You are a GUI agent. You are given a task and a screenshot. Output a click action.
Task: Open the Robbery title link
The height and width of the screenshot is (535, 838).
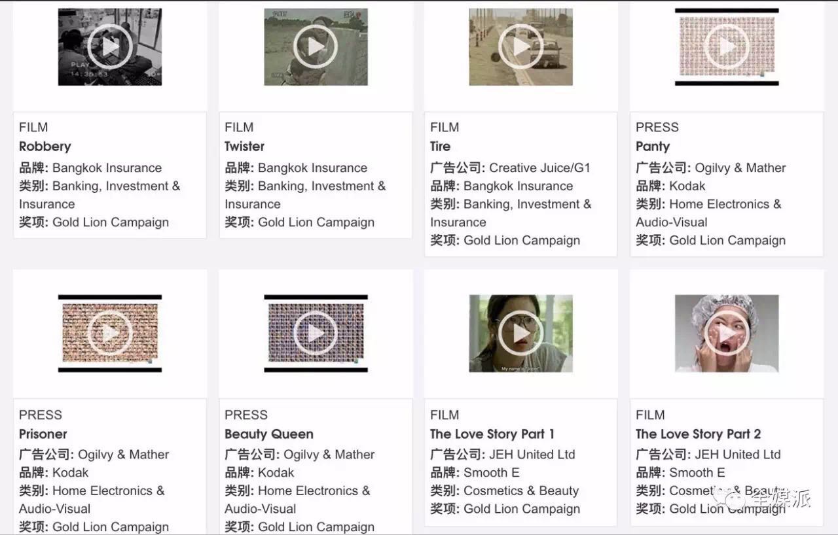[x=45, y=147]
